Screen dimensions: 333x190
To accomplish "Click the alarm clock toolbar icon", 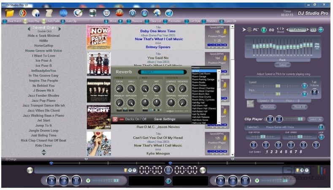I will [106, 13].
